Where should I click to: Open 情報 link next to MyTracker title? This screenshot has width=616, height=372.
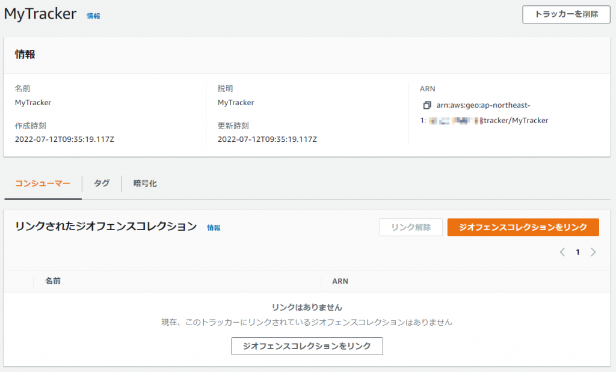(93, 16)
